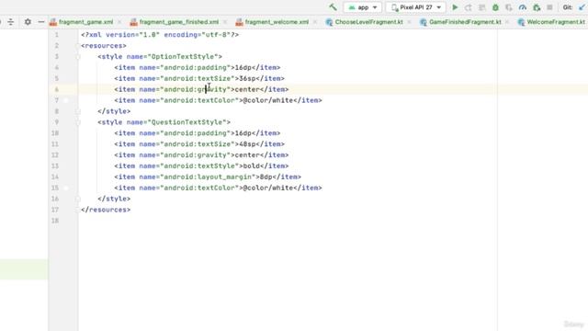
Task: Open the Pixel API 27 device dropdown
Action: click(415, 7)
